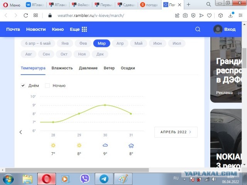Click the chart point for day 30
This screenshot has height=185, width=247.
click(105, 105)
